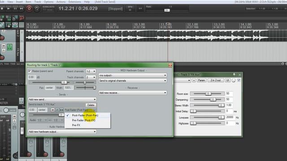The height and width of the screenshot is (161, 287).
Task: Click the Param button in FX window
Action: point(201,80)
